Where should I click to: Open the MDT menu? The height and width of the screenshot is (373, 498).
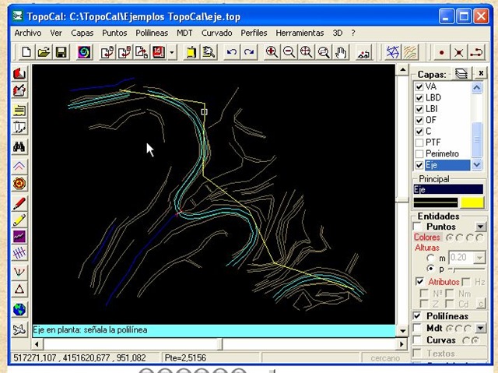[184, 33]
